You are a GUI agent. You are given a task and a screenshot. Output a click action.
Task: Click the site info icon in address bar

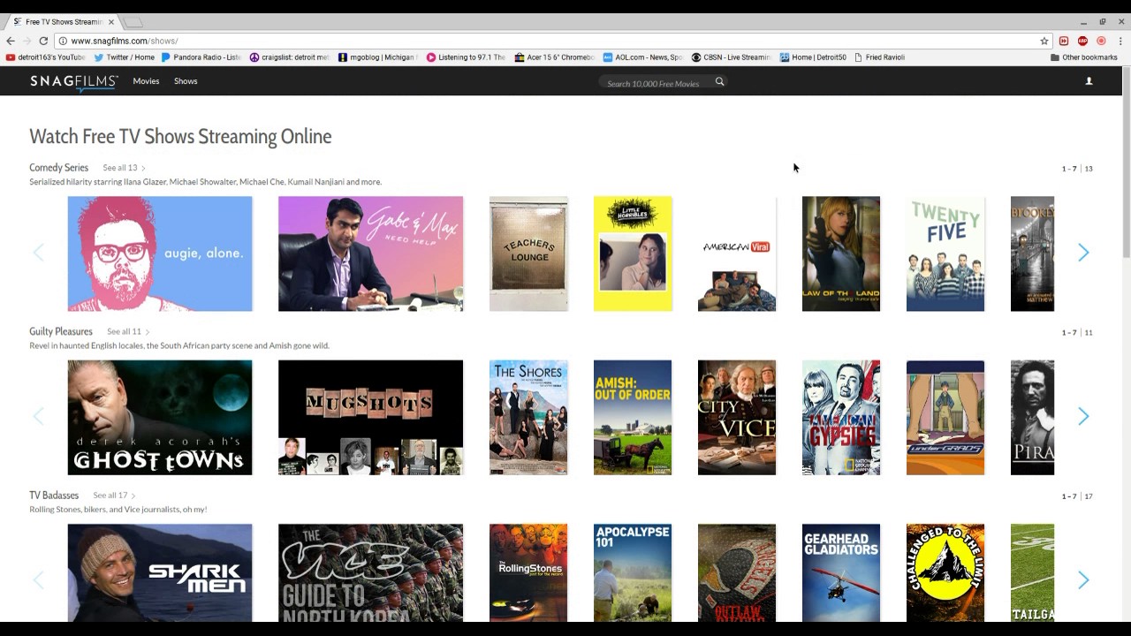[x=63, y=41]
